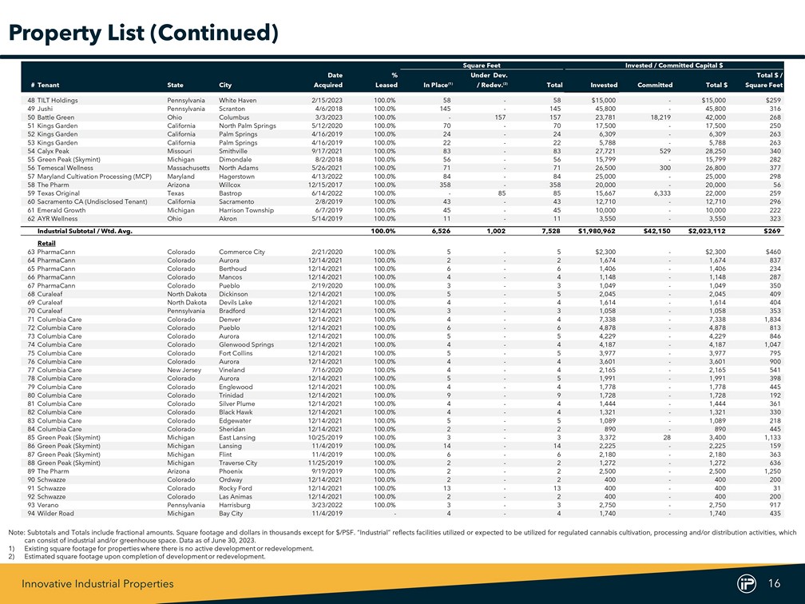This screenshot has height=604, width=805.
Task: Click the city 'East Lansing'
Action: point(236,438)
